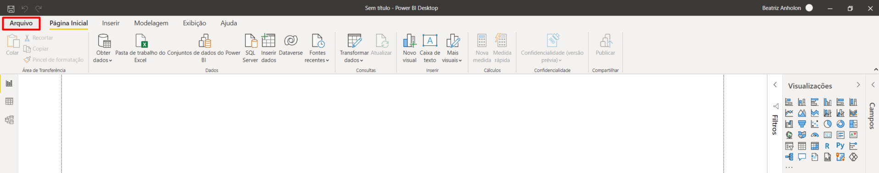Click the Colar paste button

[x=12, y=45]
